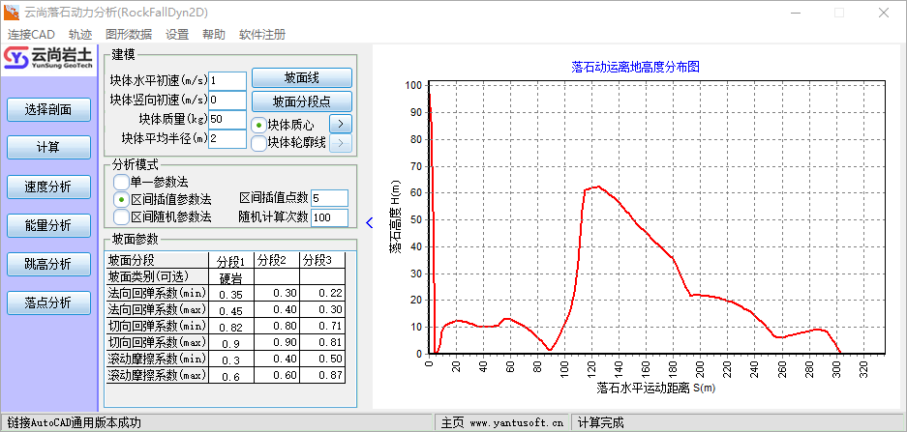Select the 块体轮廓线 radio option
907x432 pixels.
point(258,144)
